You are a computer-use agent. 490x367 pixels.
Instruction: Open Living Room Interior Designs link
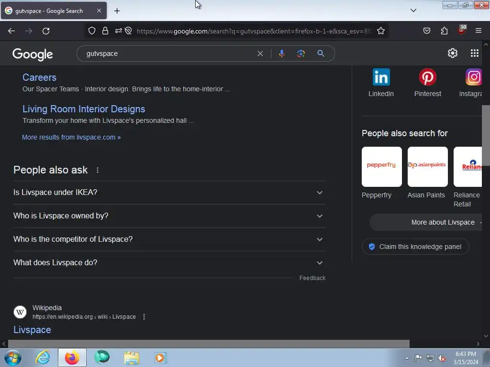84,109
